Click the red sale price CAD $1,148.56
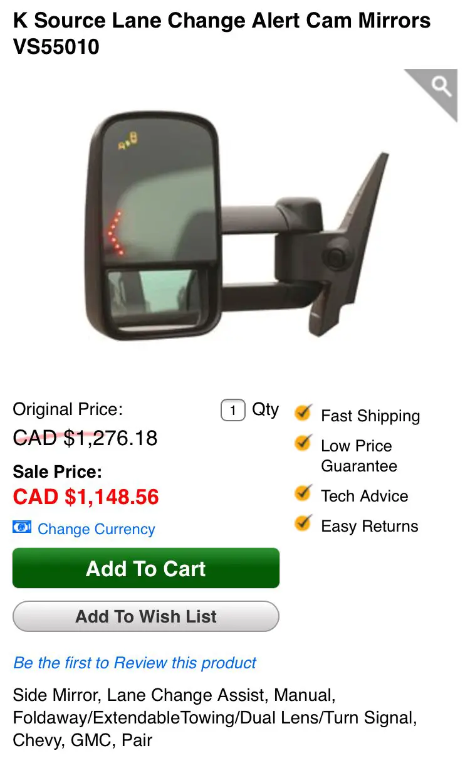This screenshot has width=470, height=773. coord(86,497)
